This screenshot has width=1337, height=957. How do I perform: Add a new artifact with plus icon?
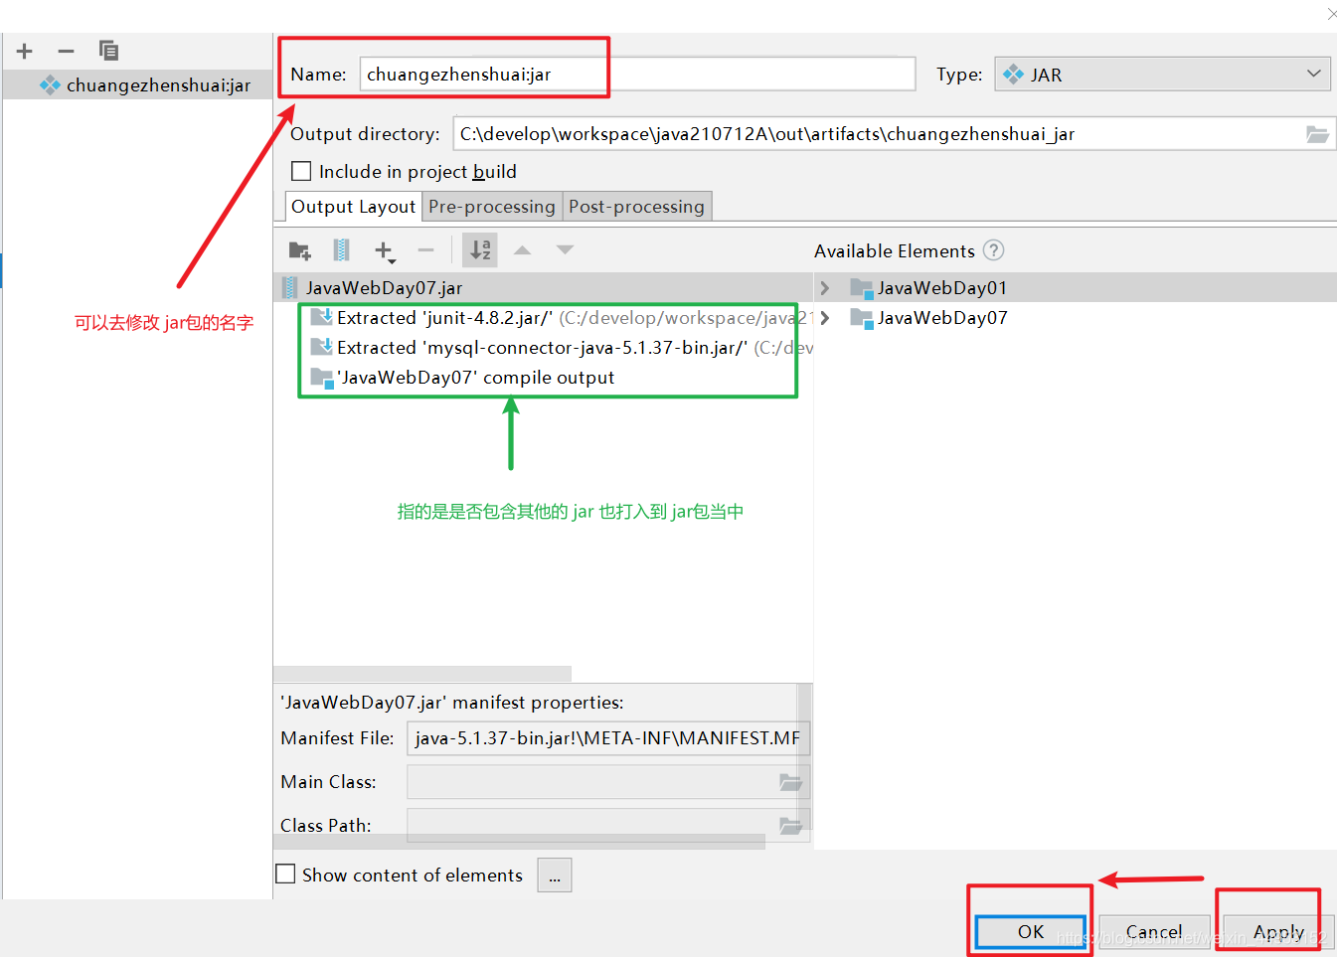pyautogui.click(x=25, y=51)
